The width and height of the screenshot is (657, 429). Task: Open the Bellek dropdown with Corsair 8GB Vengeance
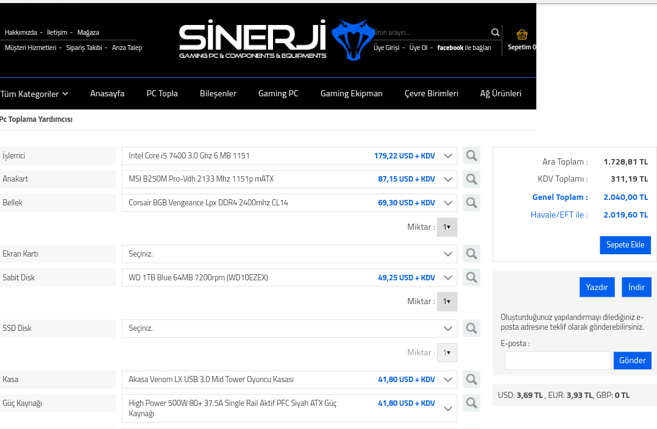pyautogui.click(x=289, y=203)
